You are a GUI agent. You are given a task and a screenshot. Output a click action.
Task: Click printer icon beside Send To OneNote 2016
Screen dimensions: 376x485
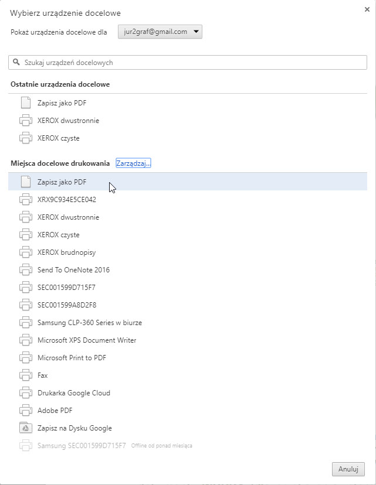25,270
